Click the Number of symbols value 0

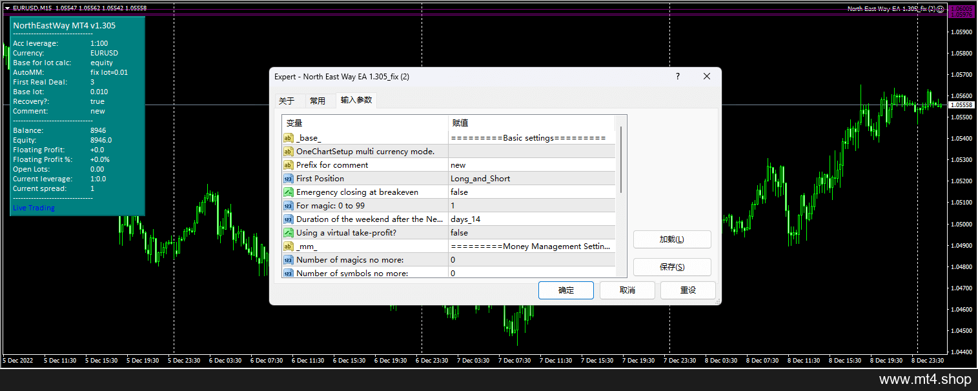(532, 273)
